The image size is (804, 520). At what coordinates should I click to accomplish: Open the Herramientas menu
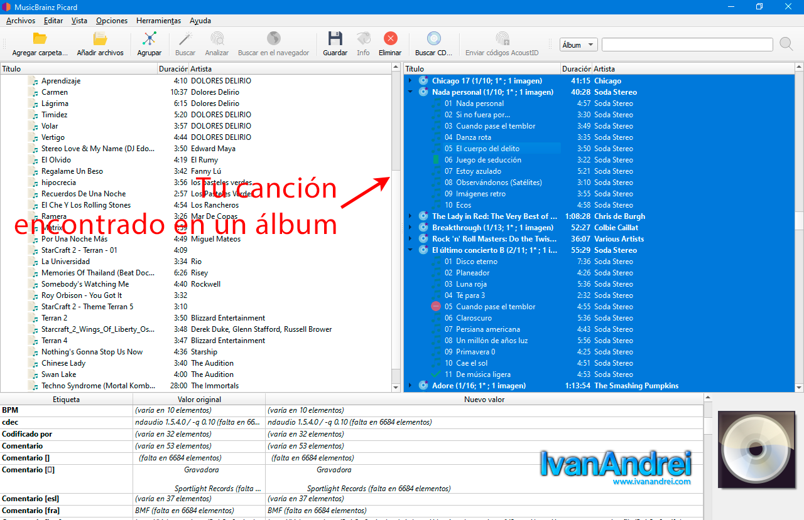coord(158,21)
